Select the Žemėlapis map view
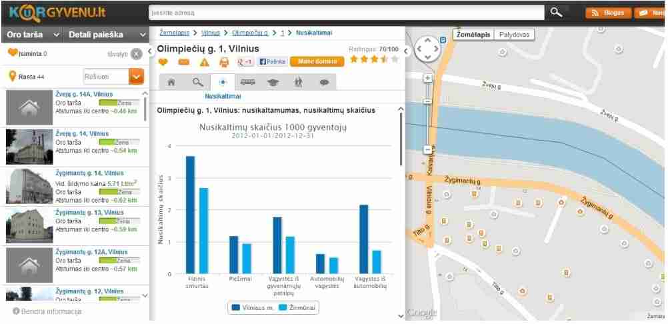Viewport: 668px width, 324px height. click(x=473, y=34)
